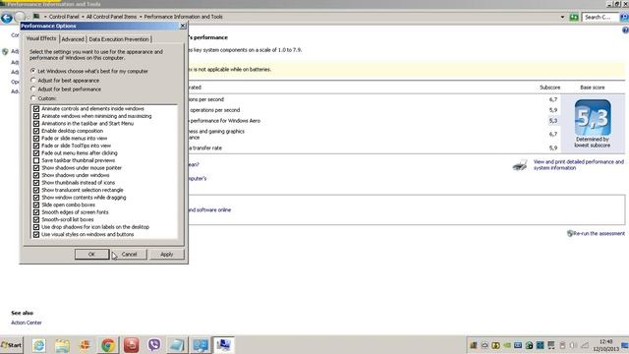Screen dimensions: 629x354
Task: Click the network signal tray icon
Action: 585,345
